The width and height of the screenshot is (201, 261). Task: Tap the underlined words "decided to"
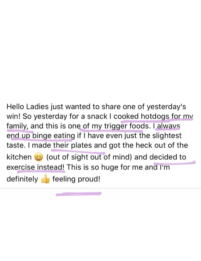[x=168, y=157]
